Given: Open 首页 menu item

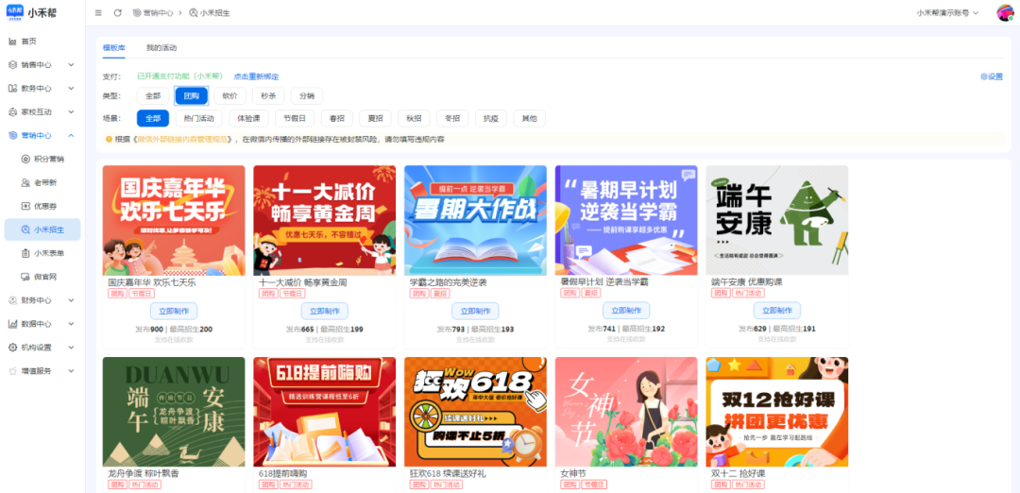Looking at the screenshot, I should point(42,42).
